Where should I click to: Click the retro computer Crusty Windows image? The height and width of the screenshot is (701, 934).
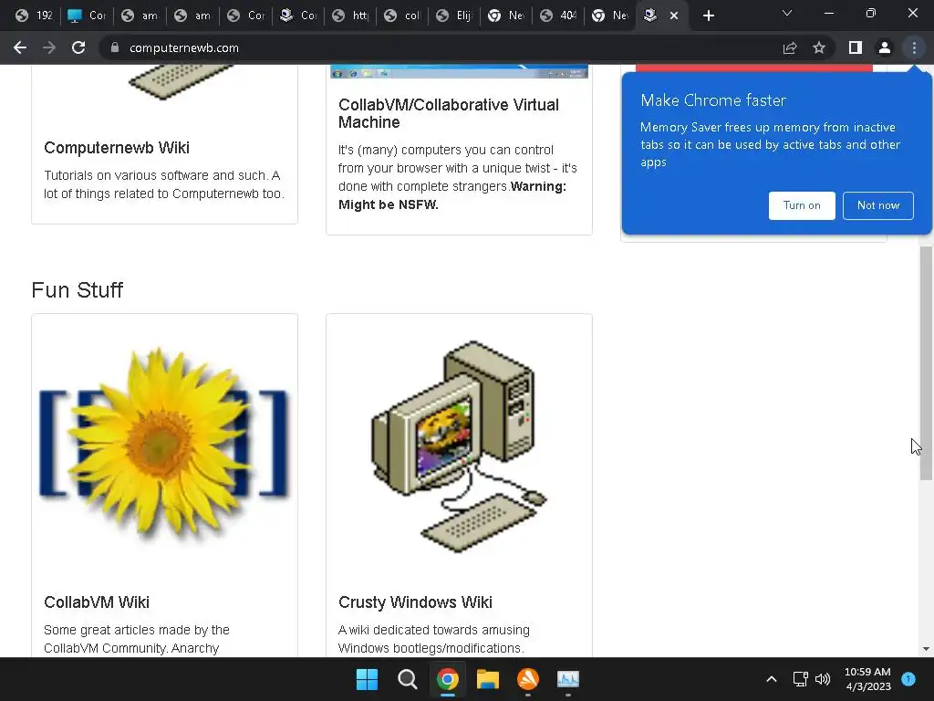(460, 447)
